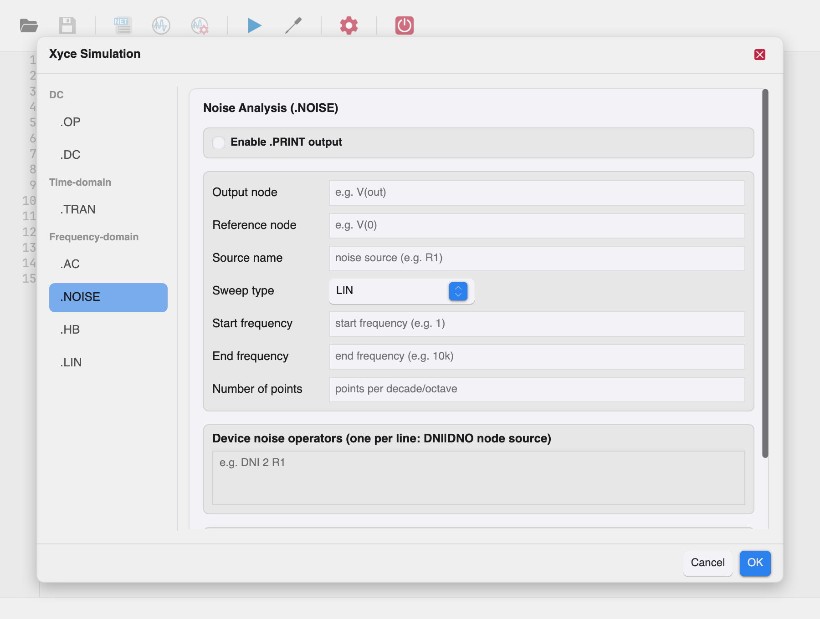Viewport: 820px width, 619px height.
Task: Focus the Start frequency field
Action: [537, 324]
